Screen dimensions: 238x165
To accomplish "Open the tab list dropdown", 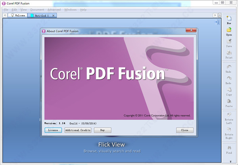I will click(220, 15).
